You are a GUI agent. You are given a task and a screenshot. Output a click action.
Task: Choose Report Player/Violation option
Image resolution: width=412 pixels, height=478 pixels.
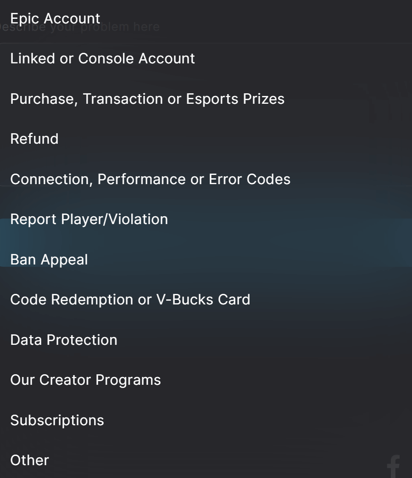(x=89, y=219)
